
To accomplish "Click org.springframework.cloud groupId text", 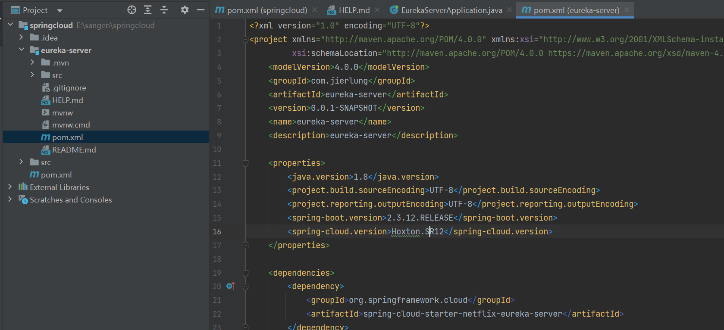I will point(408,300).
